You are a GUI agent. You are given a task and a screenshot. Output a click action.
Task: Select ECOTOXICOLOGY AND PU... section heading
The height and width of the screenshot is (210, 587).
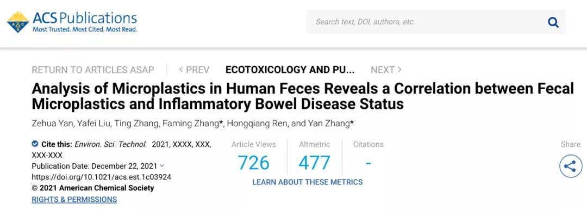pyautogui.click(x=290, y=70)
